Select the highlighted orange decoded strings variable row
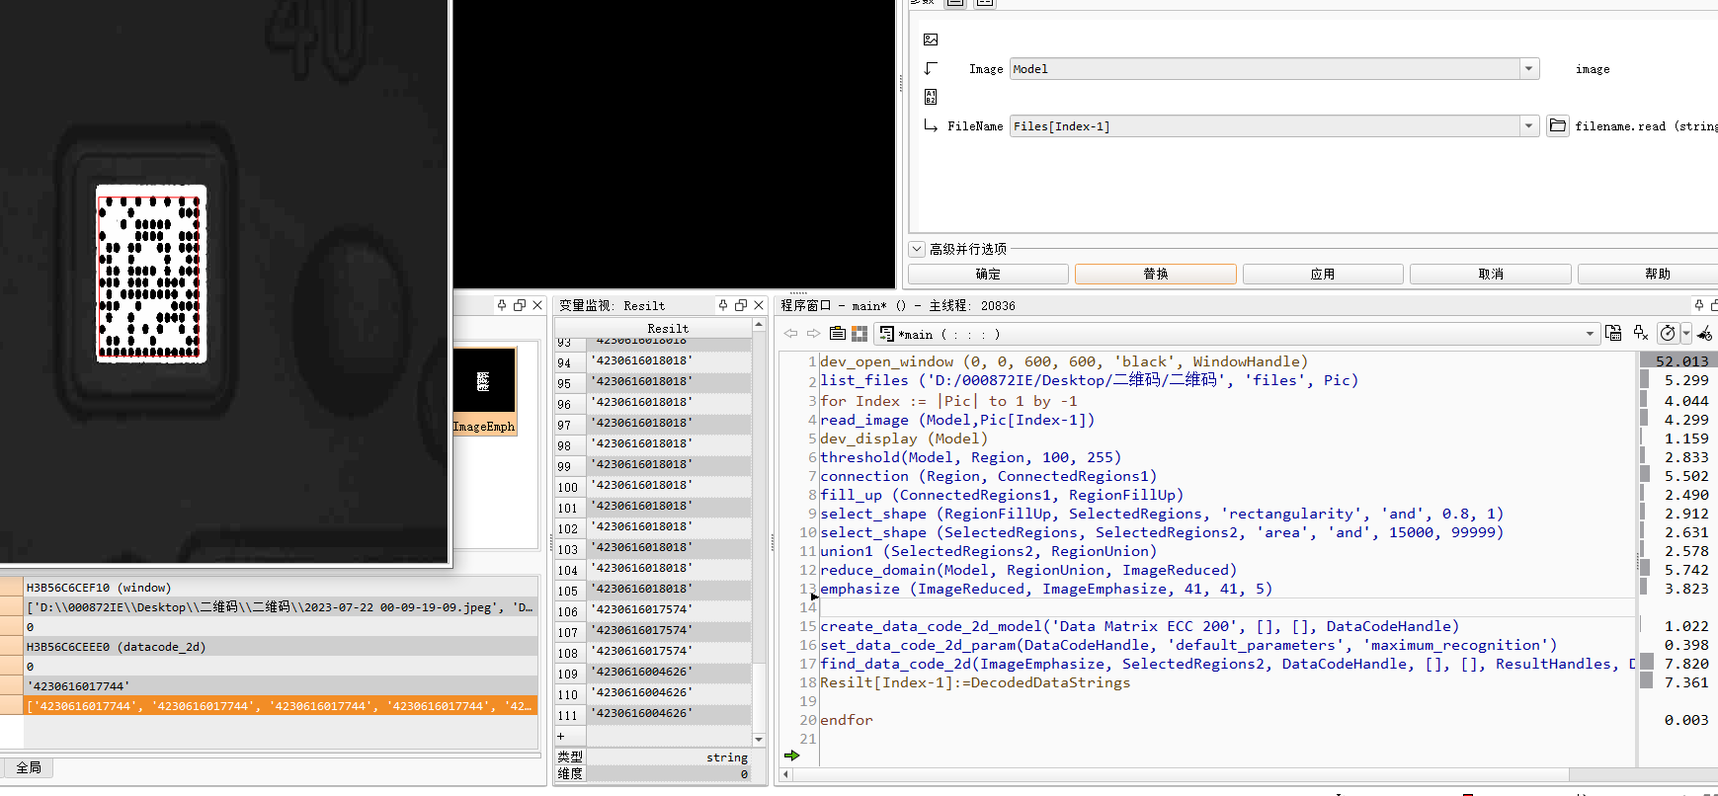 coord(281,705)
